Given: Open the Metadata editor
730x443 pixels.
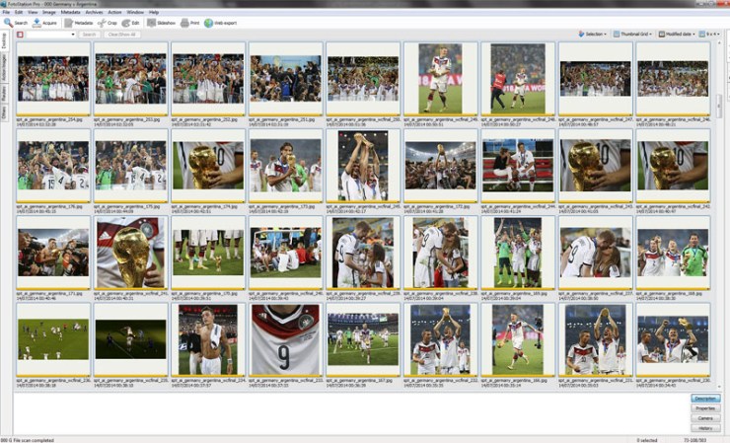Looking at the screenshot, I should pyautogui.click(x=78, y=22).
